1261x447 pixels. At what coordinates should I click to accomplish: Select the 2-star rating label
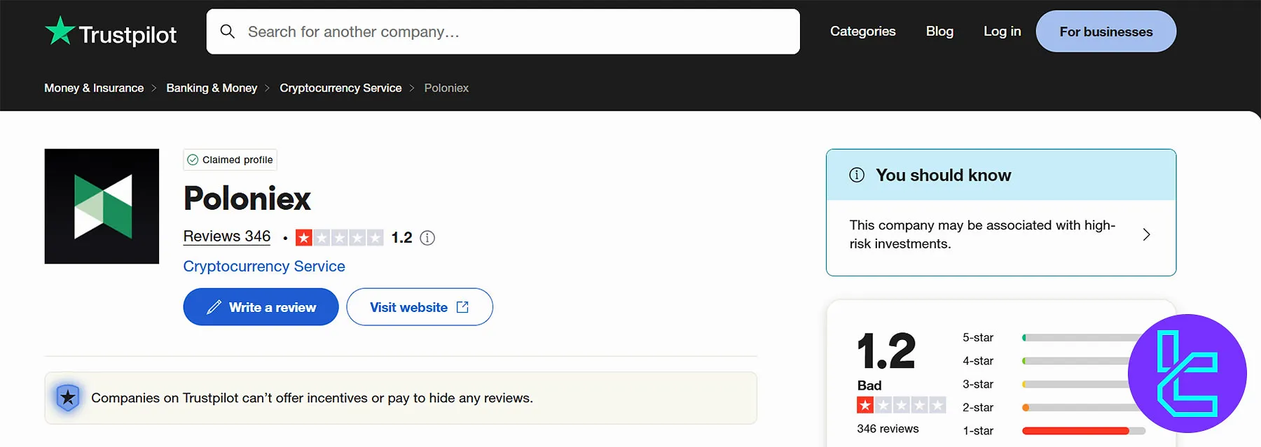[978, 407]
